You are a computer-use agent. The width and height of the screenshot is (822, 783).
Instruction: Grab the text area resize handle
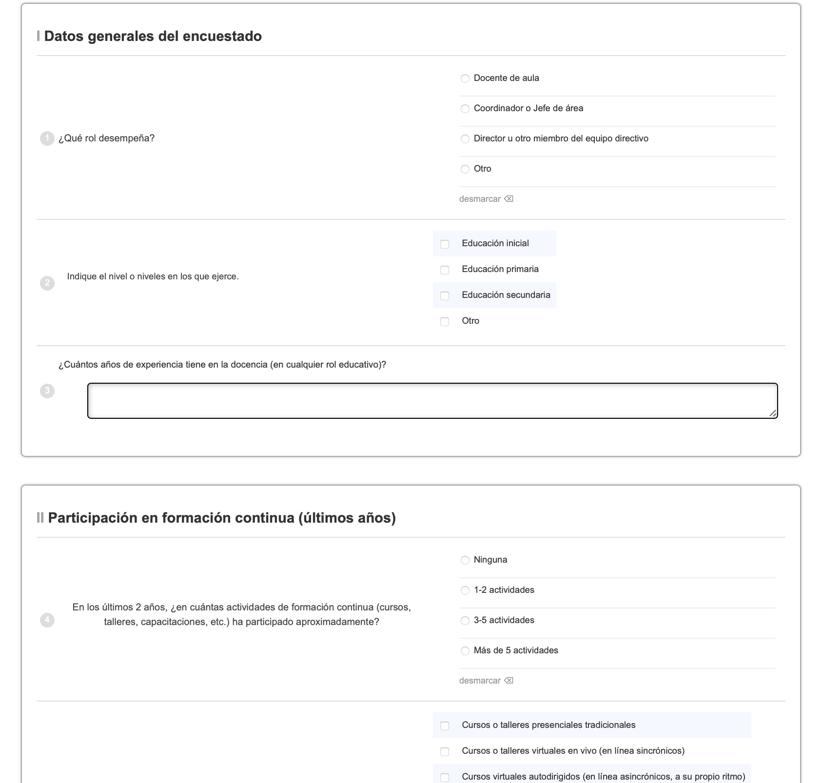773,413
